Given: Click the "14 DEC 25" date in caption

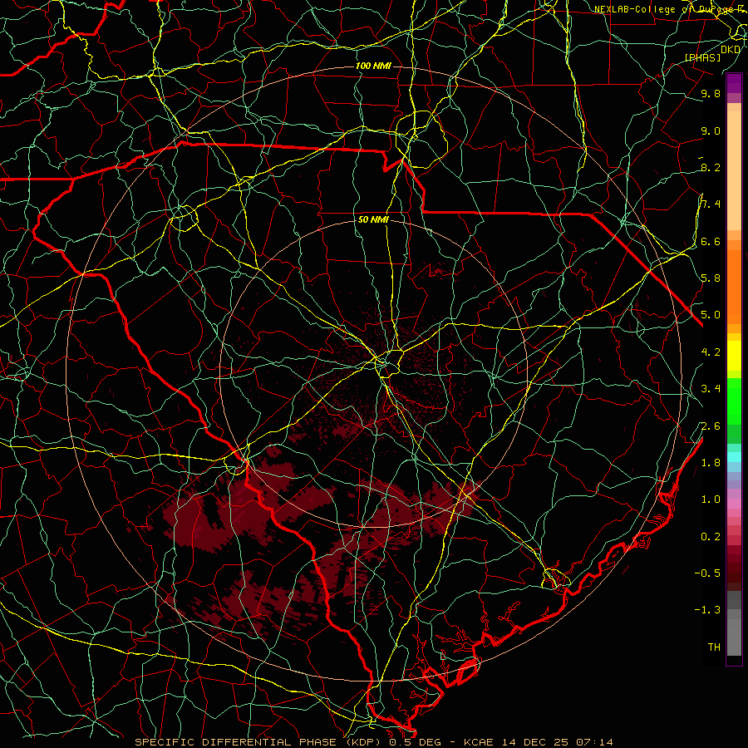Looking at the screenshot, I should click(x=536, y=742).
